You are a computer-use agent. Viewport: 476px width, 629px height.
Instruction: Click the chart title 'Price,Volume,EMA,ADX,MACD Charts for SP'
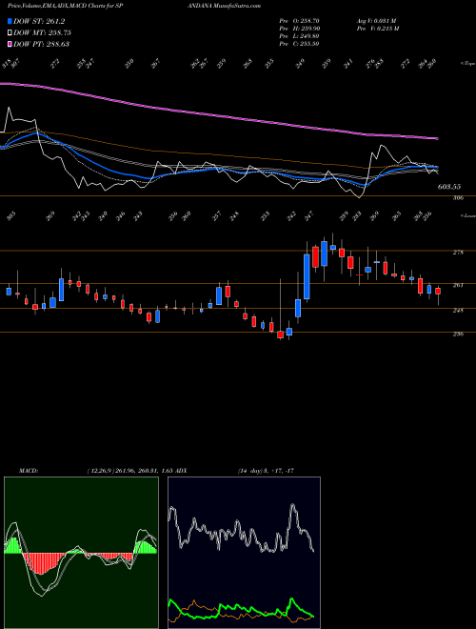pyautogui.click(x=68, y=6)
